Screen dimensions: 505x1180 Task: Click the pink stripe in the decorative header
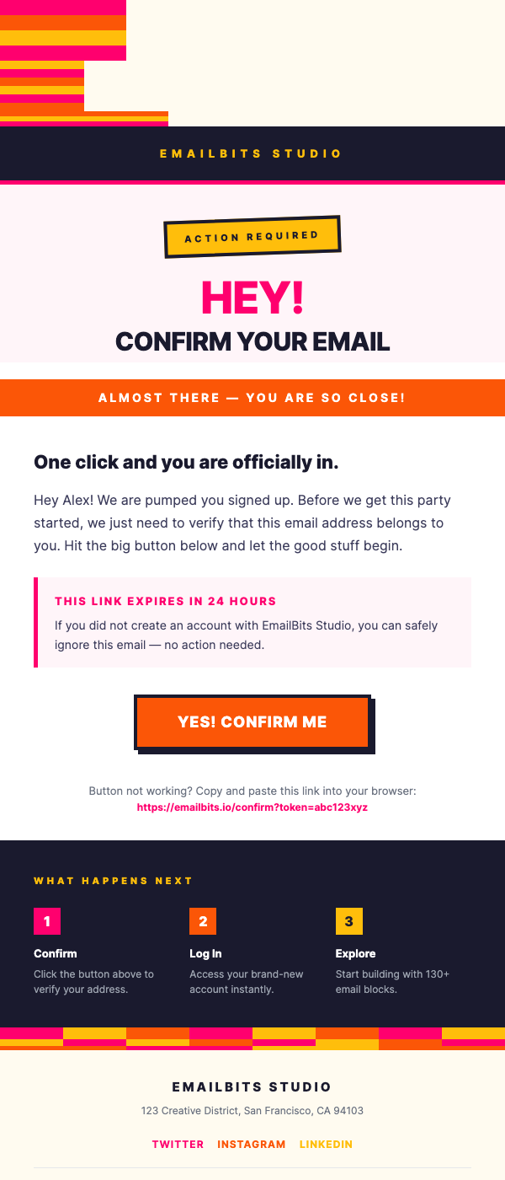(63, 8)
